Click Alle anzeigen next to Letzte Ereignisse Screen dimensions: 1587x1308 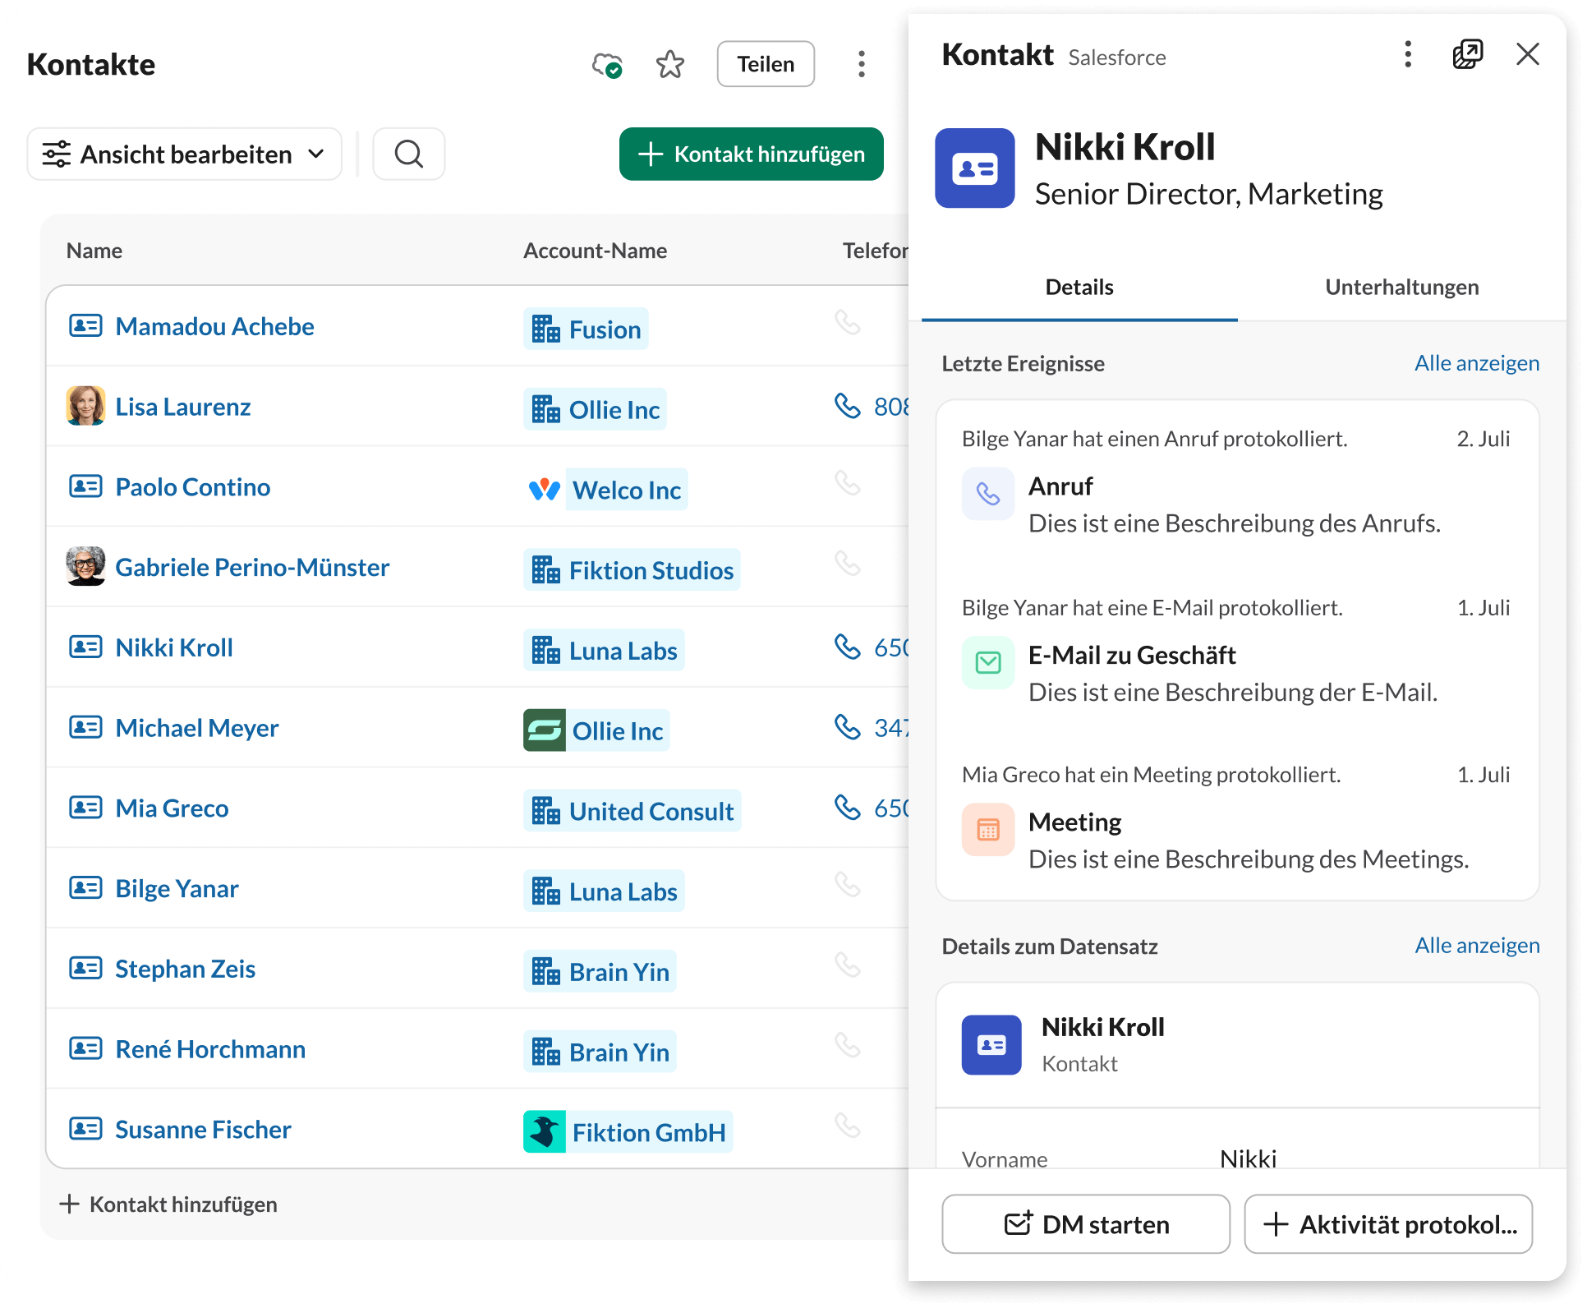point(1476,363)
